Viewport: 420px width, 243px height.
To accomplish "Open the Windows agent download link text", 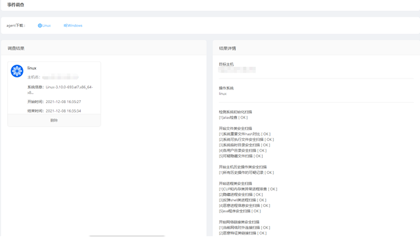I will pos(75,26).
